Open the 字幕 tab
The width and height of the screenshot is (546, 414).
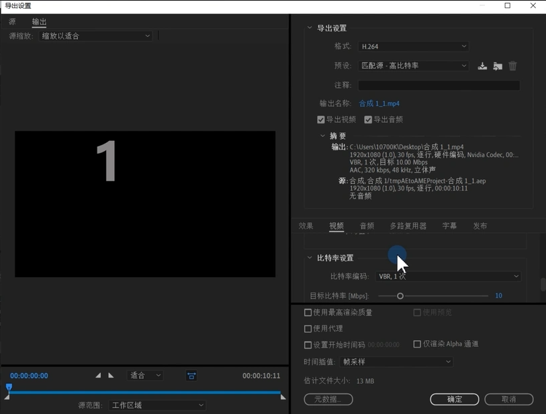pyautogui.click(x=449, y=225)
